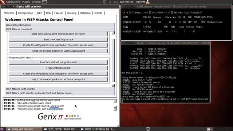The image size is (233, 131).
Task: Click Skidhacker.com ESSID in sniff_dump terminal
Action: pos(215,22)
